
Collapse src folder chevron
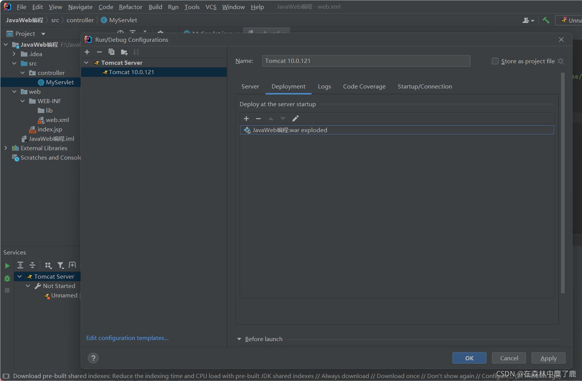14,63
